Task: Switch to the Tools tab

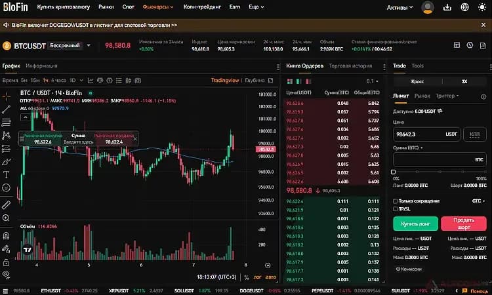Action: click(x=417, y=66)
